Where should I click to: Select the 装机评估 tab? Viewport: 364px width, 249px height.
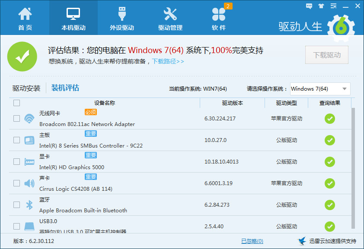[66, 87]
